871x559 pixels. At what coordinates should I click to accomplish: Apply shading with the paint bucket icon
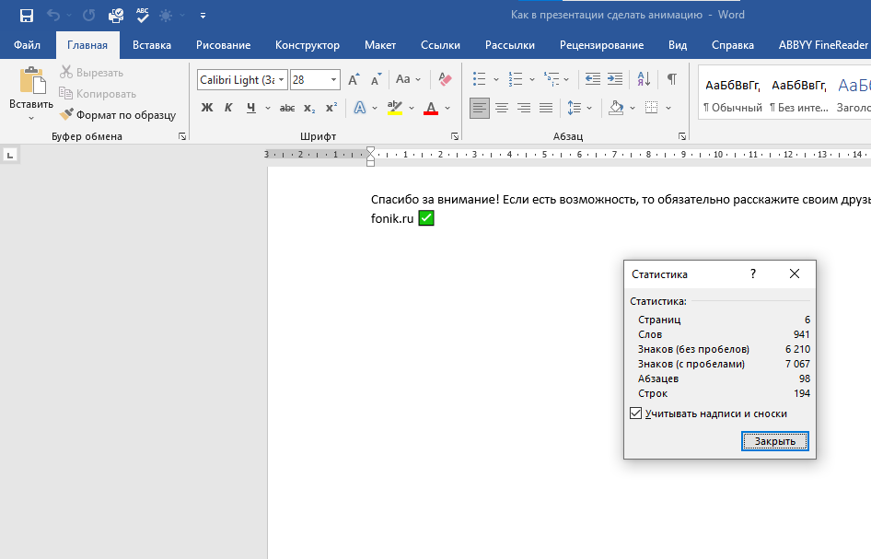(616, 108)
